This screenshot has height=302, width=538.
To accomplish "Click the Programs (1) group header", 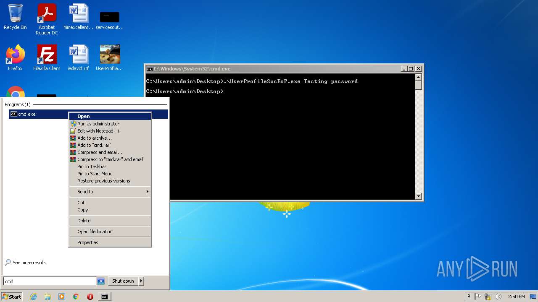I will pos(18,104).
